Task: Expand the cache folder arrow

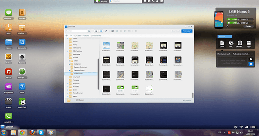Action: [69, 61]
